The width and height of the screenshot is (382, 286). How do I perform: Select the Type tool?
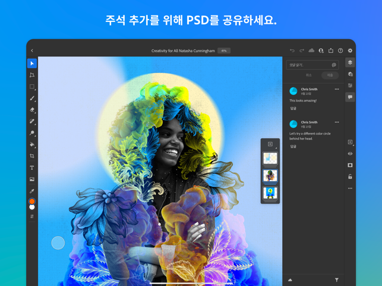pos(32,168)
